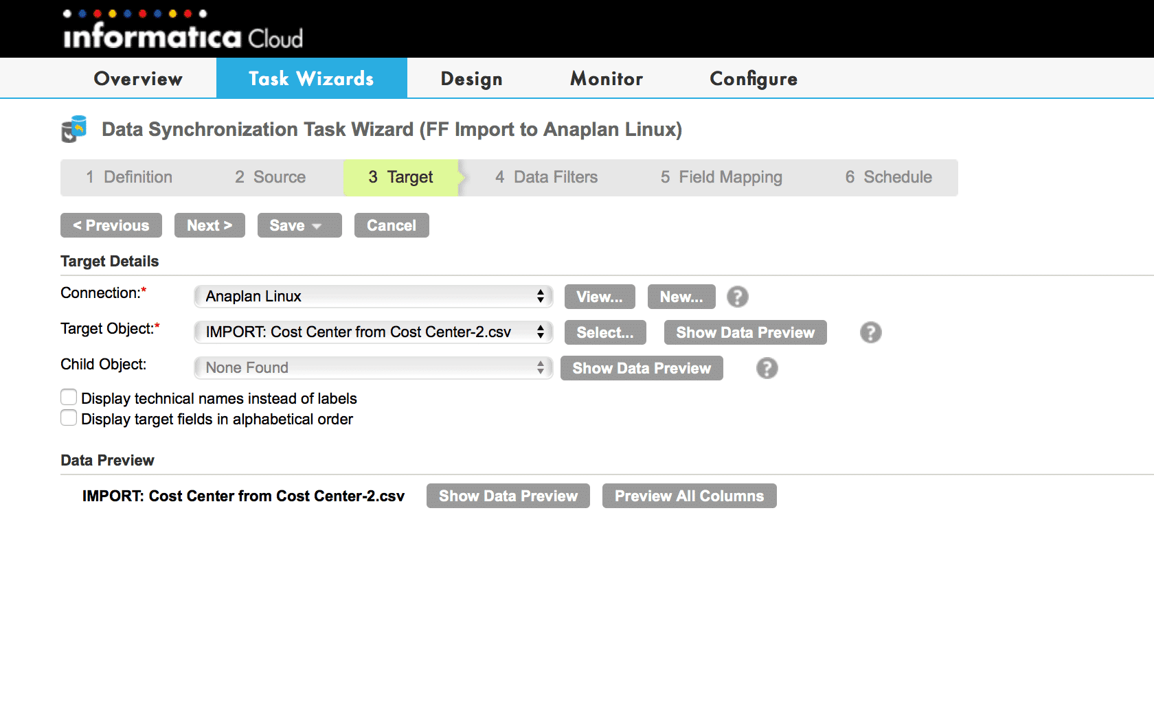1154x710 pixels.
Task: Jump to step 5 Field Mapping
Action: pos(721,177)
